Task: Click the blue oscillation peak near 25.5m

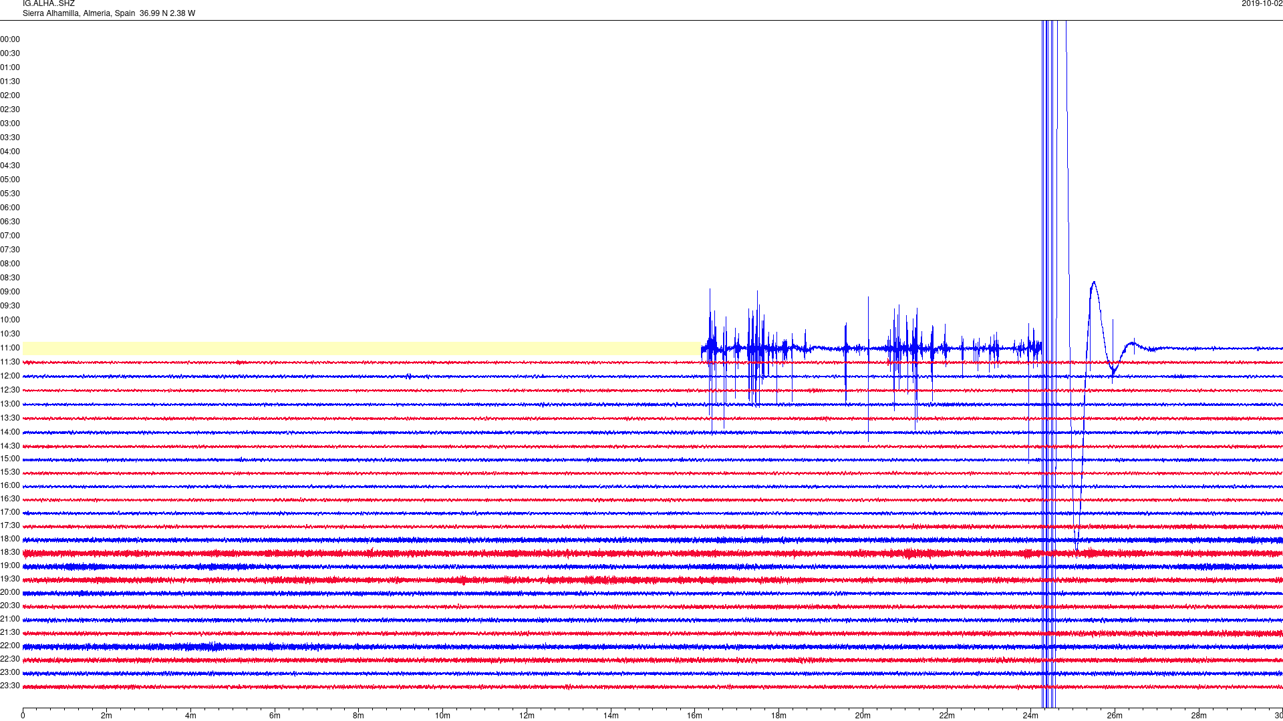Action: coord(1094,283)
